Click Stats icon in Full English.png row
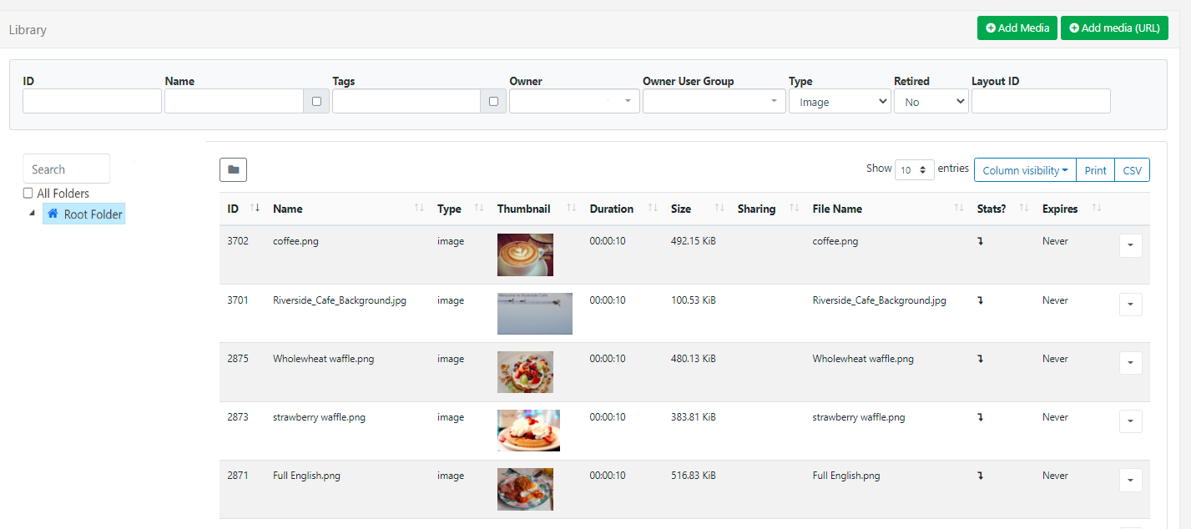 [981, 476]
